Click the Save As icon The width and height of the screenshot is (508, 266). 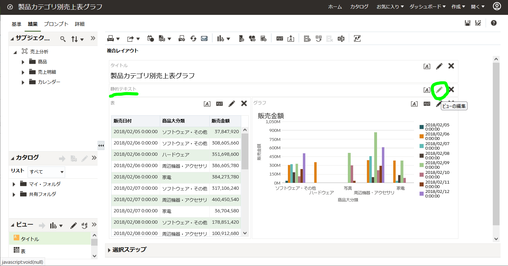[478, 23]
